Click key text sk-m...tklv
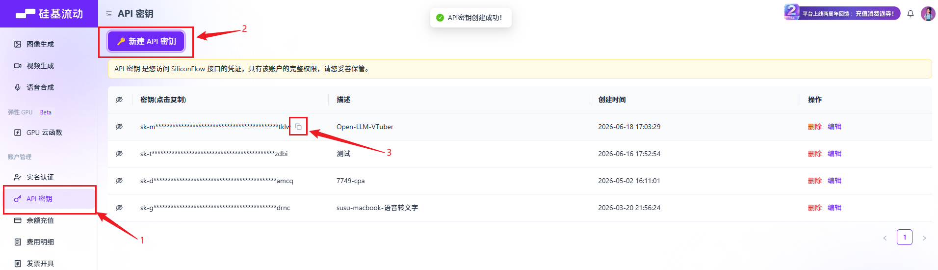The height and width of the screenshot is (270, 938). point(215,127)
